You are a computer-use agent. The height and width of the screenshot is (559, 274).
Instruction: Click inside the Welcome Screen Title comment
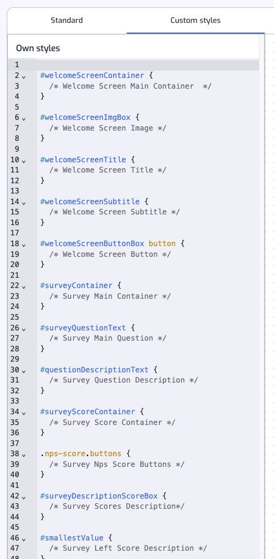pyautogui.click(x=108, y=170)
